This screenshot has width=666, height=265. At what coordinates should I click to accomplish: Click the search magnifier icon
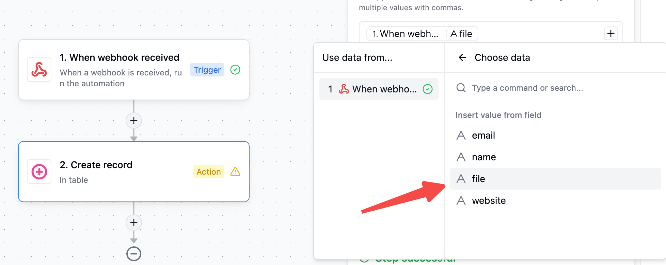point(461,88)
